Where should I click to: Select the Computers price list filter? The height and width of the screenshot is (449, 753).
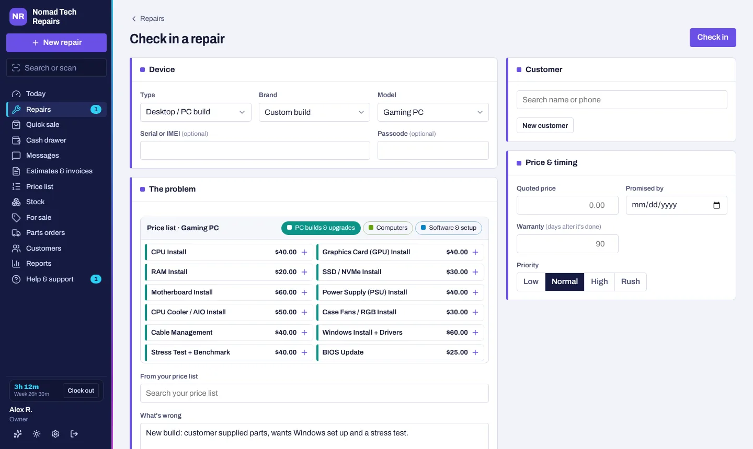tap(388, 228)
